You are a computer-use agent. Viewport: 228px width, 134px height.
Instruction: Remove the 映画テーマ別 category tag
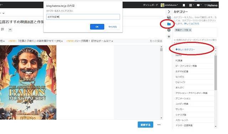coord(190,30)
